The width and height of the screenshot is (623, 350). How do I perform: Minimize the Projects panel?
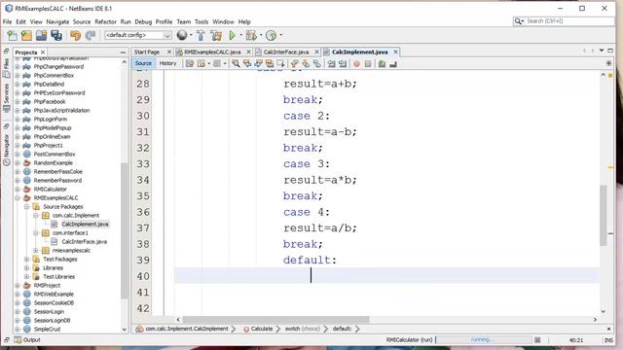coord(123,52)
